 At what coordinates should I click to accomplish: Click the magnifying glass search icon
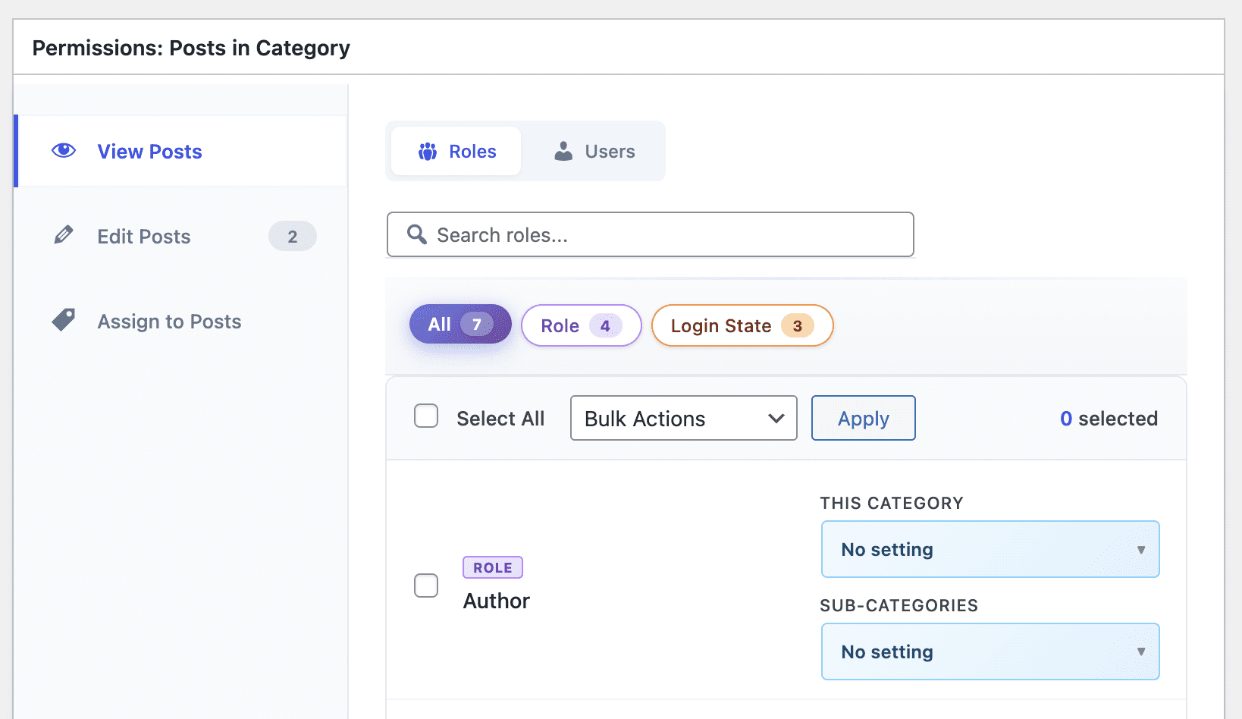click(416, 234)
